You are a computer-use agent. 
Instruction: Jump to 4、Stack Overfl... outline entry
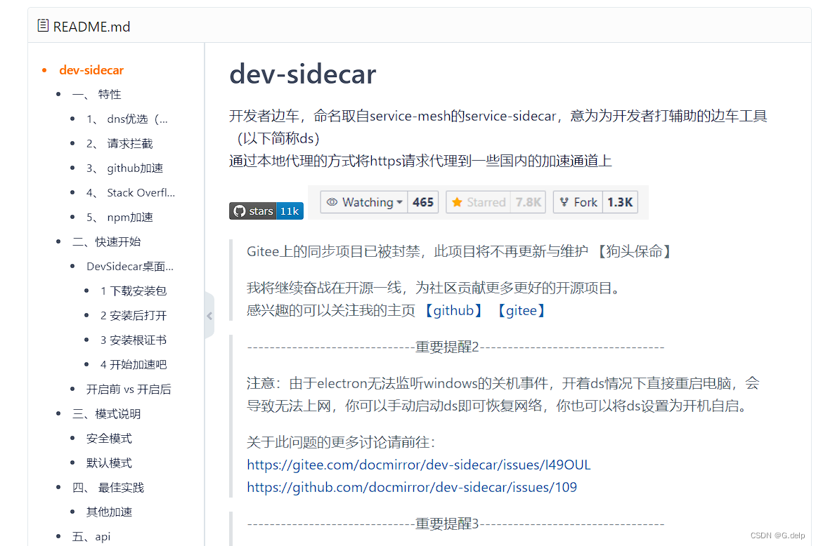tap(131, 193)
